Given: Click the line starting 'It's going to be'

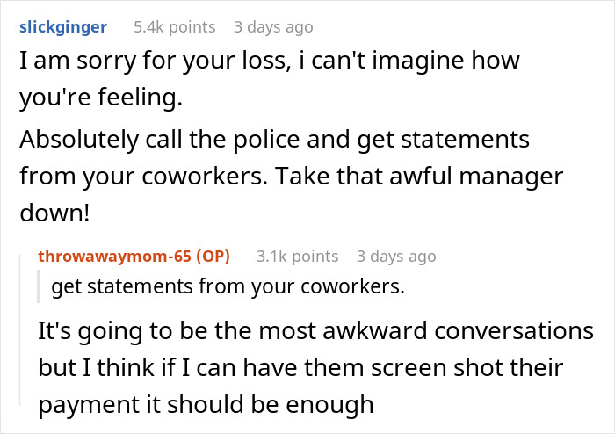Looking at the screenshot, I should pos(315,332).
